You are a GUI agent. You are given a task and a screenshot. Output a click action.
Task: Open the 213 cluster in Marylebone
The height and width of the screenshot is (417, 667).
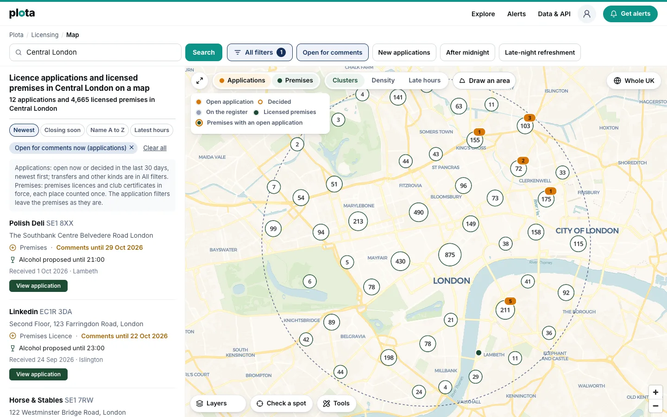[x=358, y=221]
